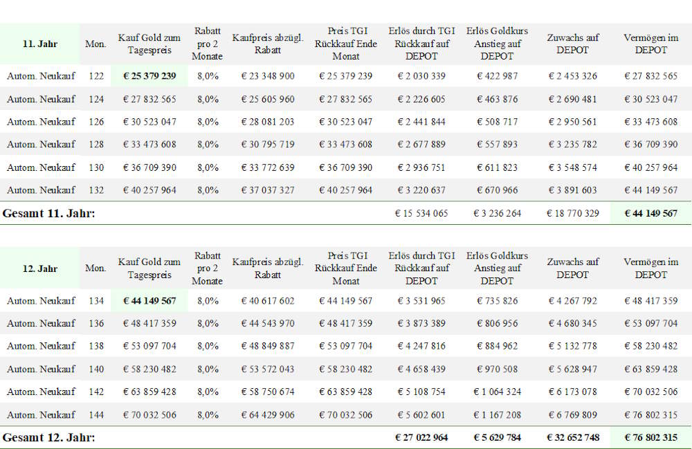692x449 pixels.
Task: Click month number 126
Action: pyautogui.click(x=96, y=122)
